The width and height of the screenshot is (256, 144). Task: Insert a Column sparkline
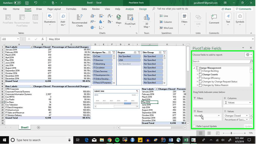coord(166,22)
